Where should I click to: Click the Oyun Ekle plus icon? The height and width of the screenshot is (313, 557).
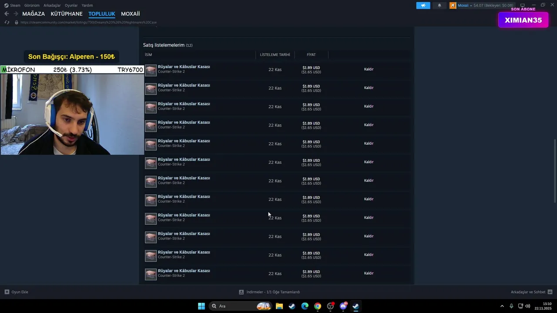pyautogui.click(x=7, y=292)
